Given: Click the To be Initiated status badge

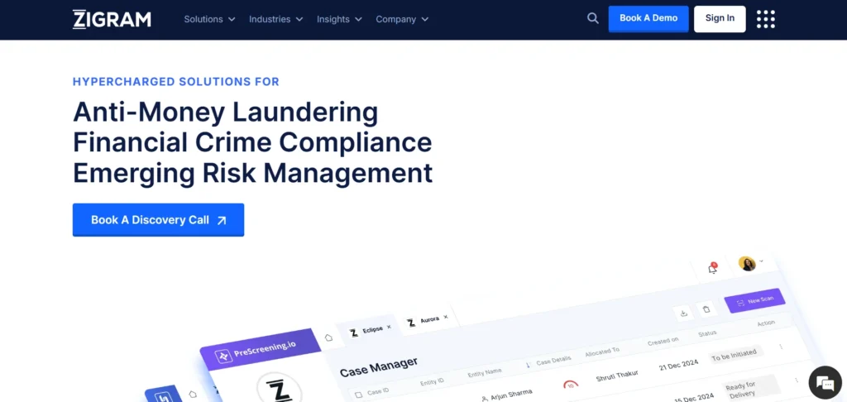Looking at the screenshot, I should pyautogui.click(x=735, y=355).
